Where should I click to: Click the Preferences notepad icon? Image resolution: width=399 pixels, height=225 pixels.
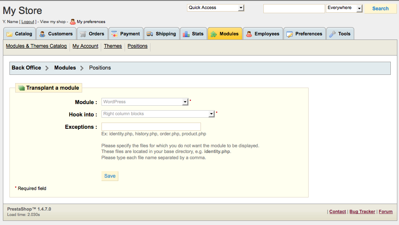pyautogui.click(x=290, y=34)
